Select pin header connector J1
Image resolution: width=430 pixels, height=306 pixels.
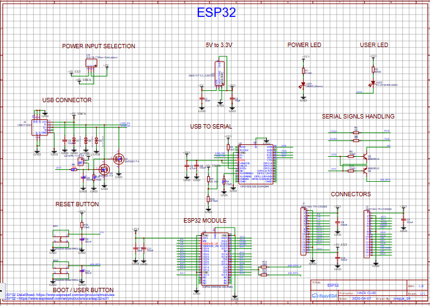(303, 231)
